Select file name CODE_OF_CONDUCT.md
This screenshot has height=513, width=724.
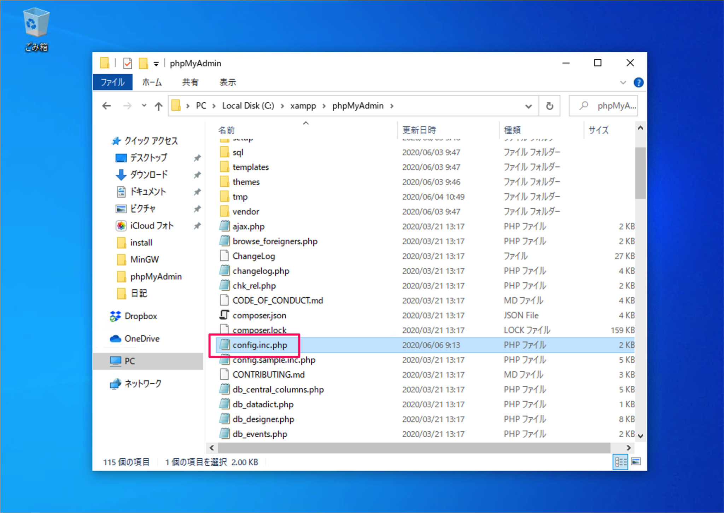(278, 301)
